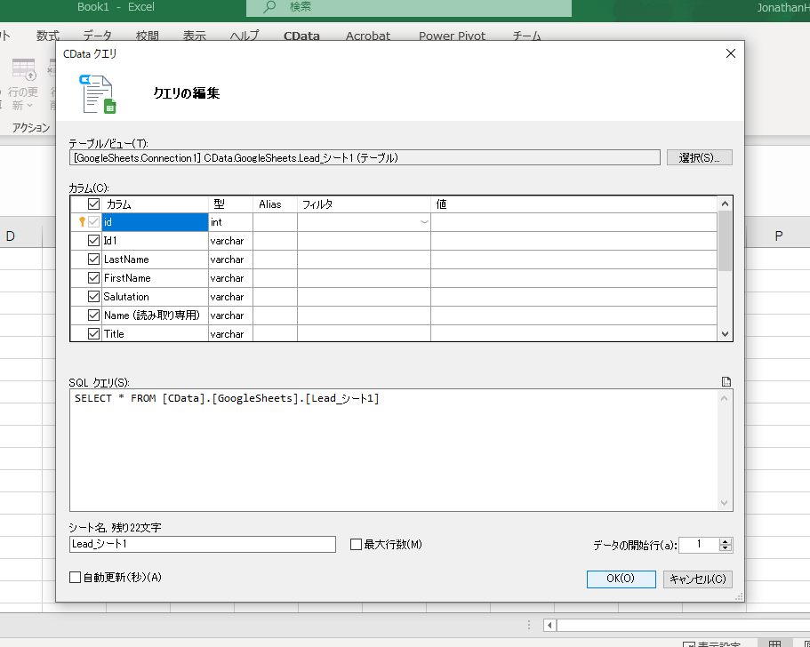Enable the 最大行数 checkbox
The height and width of the screenshot is (647, 810).
coord(356,544)
